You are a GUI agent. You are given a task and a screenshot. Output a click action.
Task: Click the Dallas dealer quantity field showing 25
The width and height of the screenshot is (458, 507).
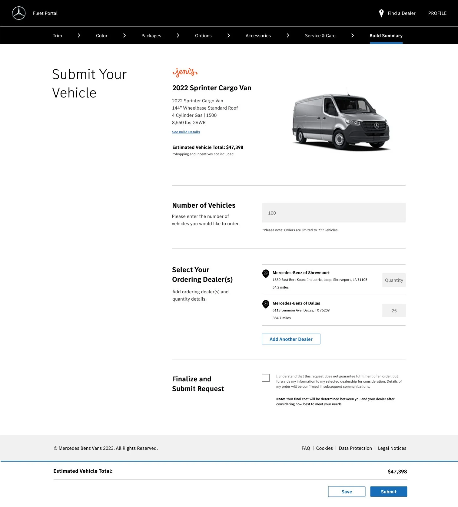coord(394,311)
